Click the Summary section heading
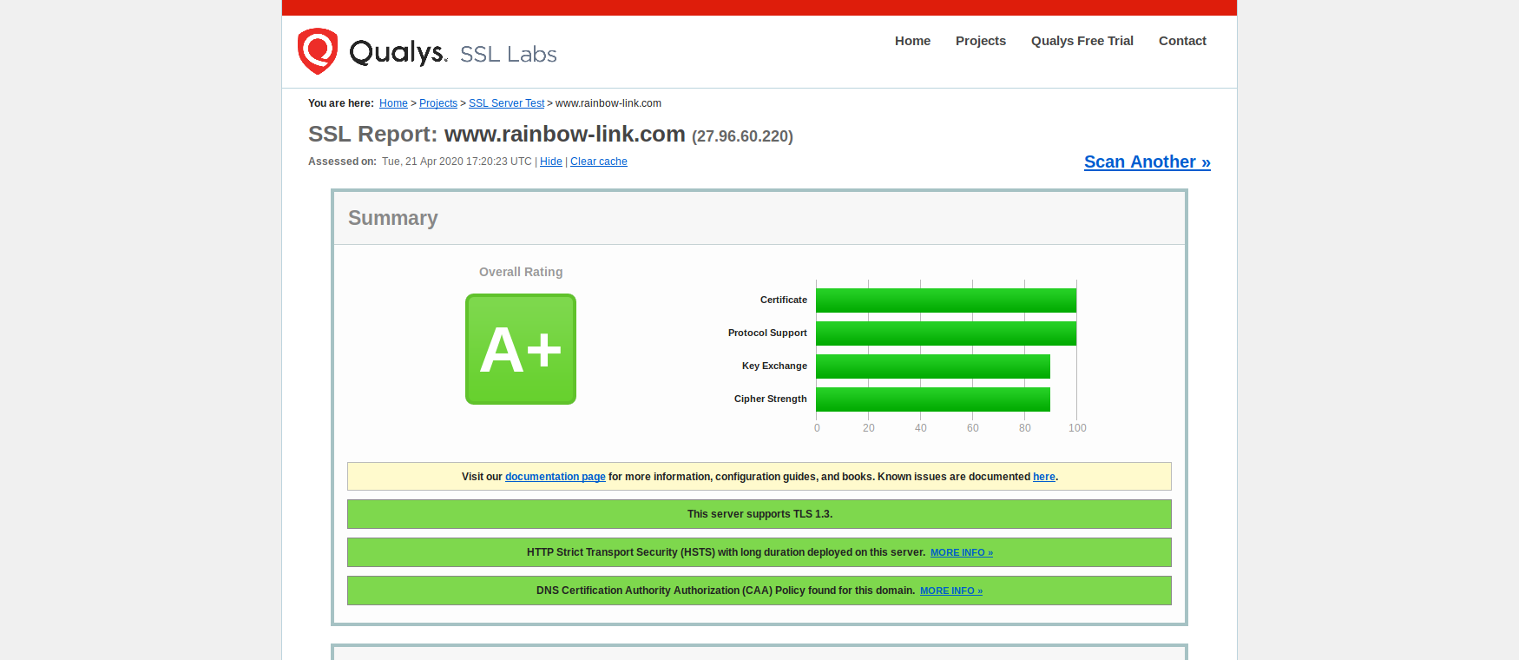 (x=393, y=218)
